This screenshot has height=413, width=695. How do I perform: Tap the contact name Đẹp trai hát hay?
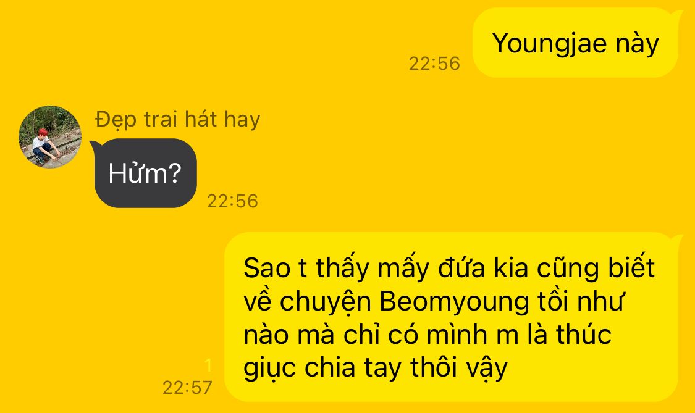click(178, 120)
